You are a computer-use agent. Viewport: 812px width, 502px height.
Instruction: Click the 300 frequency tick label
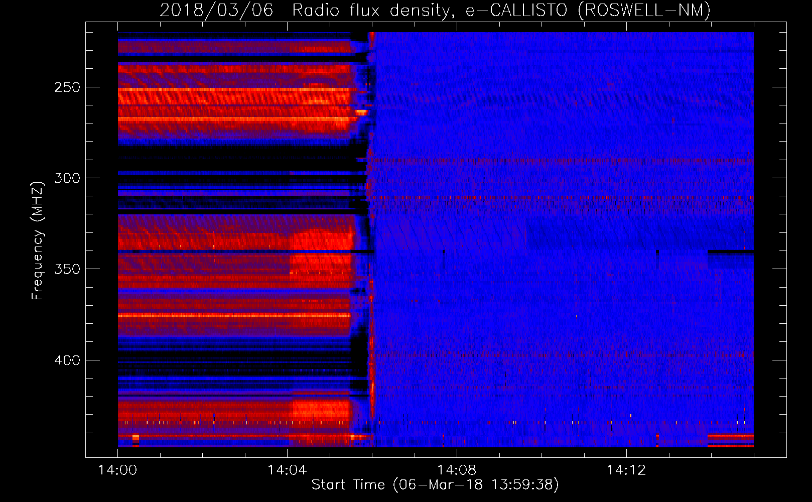(67, 178)
